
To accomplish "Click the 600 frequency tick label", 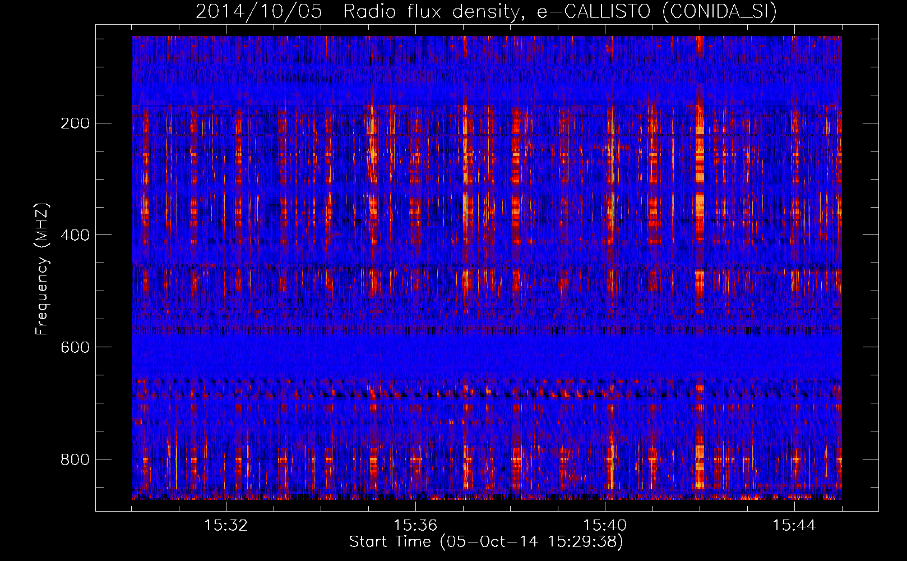I will [75, 347].
